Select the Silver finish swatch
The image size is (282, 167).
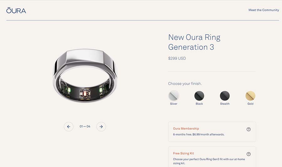point(174,96)
